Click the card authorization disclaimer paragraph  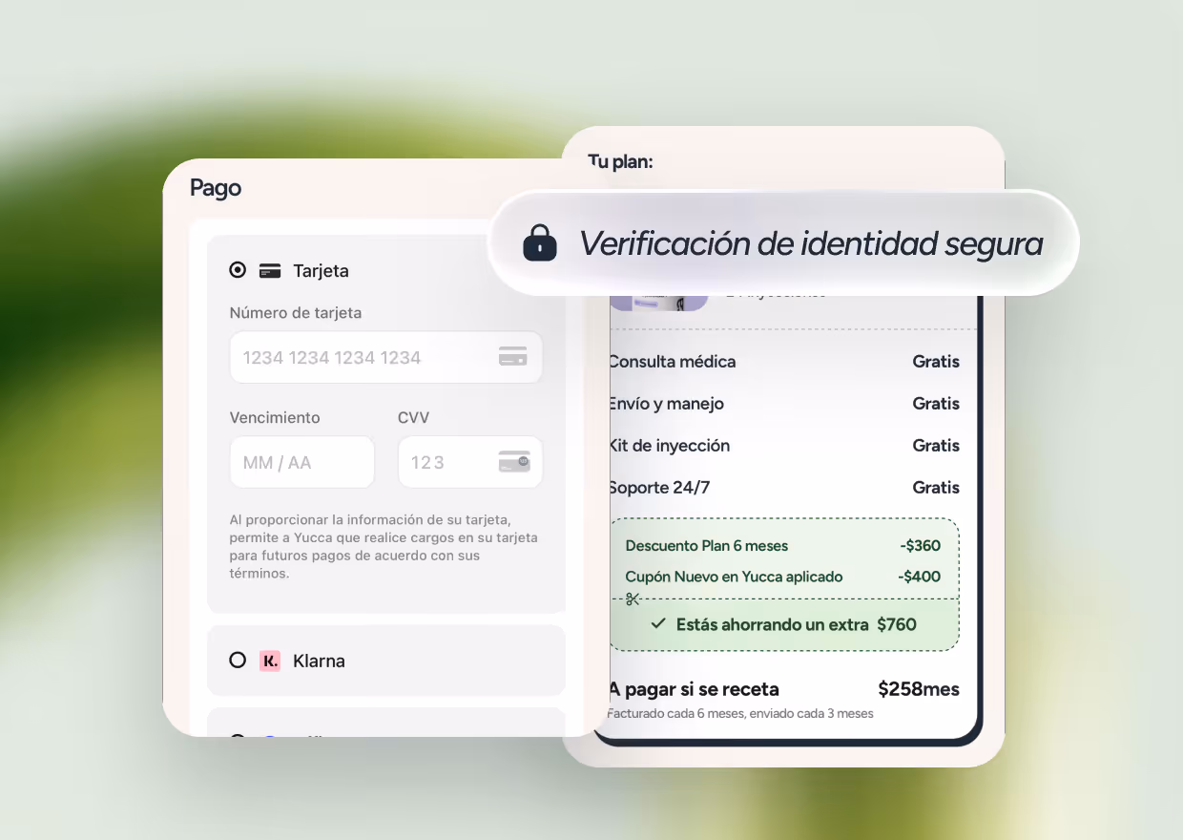[384, 547]
